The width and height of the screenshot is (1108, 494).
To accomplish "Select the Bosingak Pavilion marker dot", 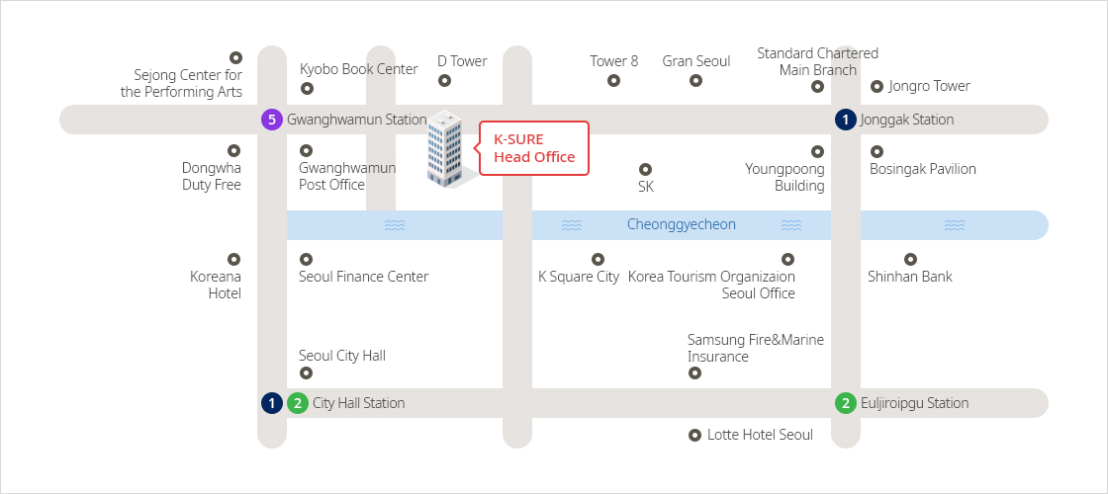I will [x=877, y=151].
